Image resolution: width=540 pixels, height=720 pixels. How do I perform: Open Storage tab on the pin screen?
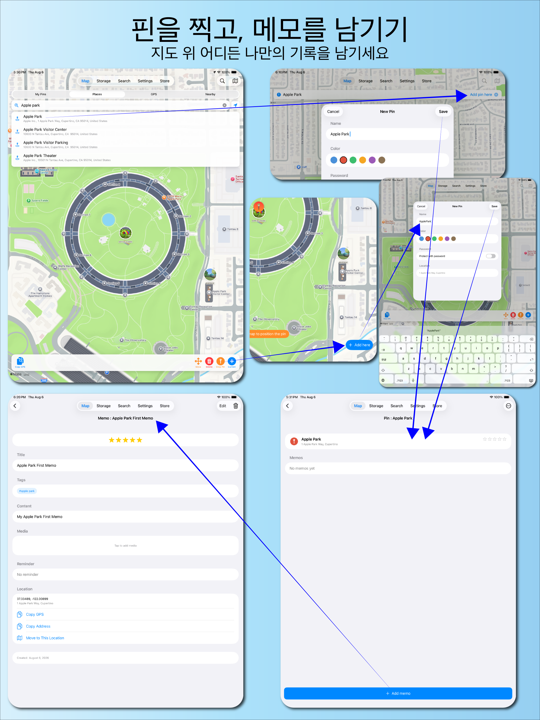(x=376, y=406)
